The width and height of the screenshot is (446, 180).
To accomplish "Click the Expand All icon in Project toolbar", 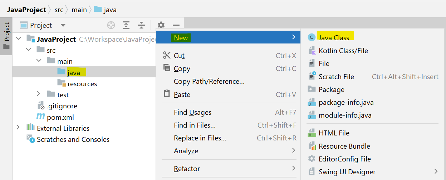I will [x=126, y=25].
